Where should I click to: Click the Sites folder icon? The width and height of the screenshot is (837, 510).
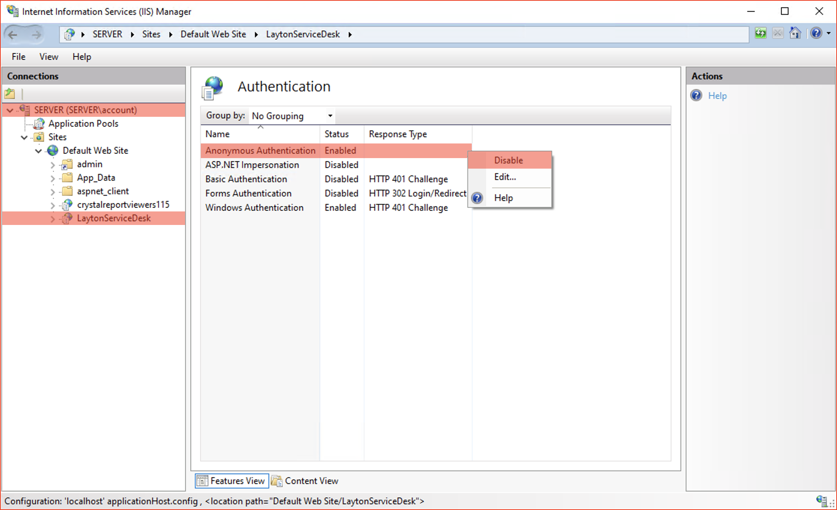39,137
